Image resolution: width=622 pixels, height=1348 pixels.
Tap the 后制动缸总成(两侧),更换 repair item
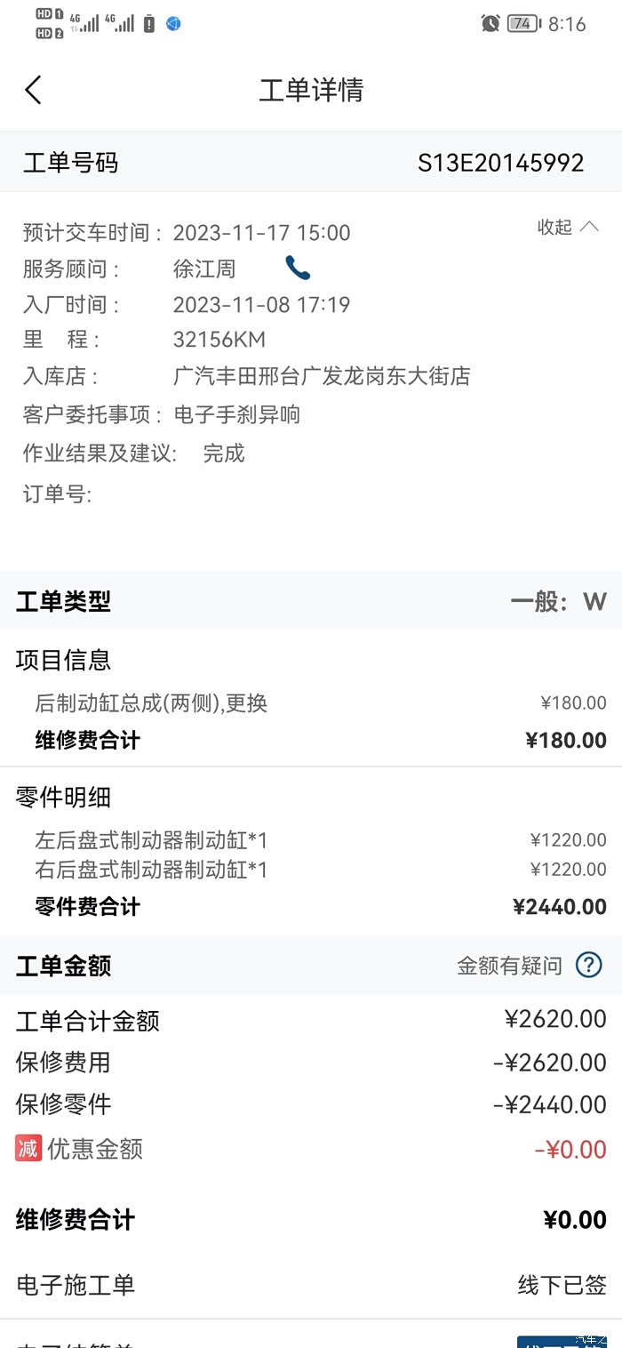(151, 703)
